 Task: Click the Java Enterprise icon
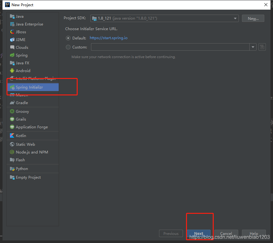coord(12,24)
